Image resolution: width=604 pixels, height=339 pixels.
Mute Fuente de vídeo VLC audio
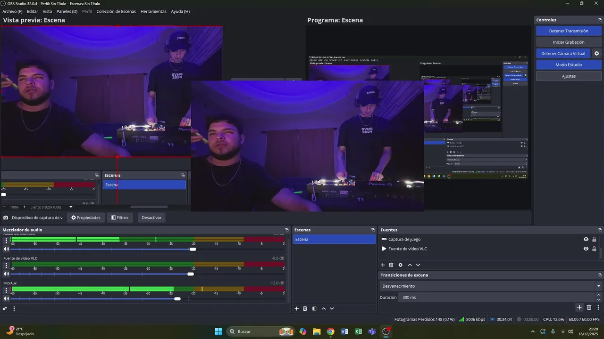(6, 274)
